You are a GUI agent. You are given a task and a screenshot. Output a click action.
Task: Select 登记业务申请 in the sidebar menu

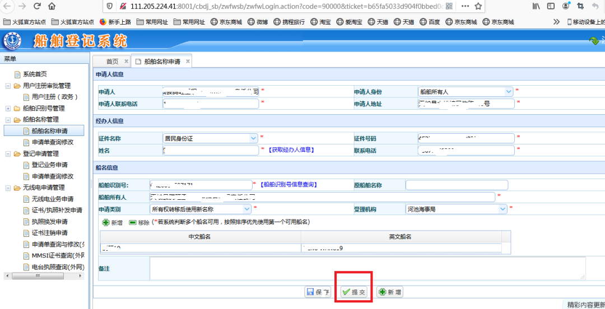[x=49, y=165]
